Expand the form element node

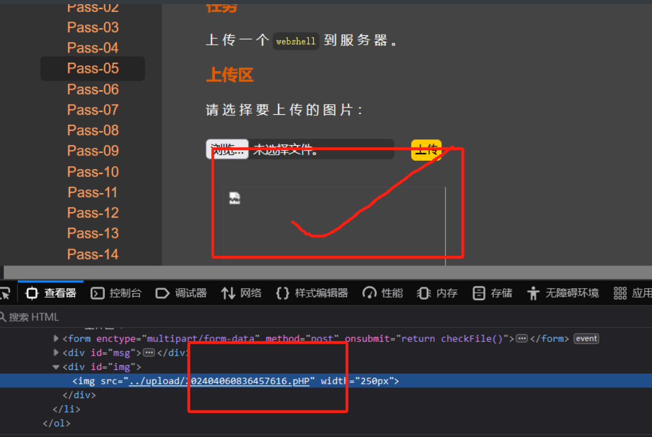pyautogui.click(x=56, y=338)
